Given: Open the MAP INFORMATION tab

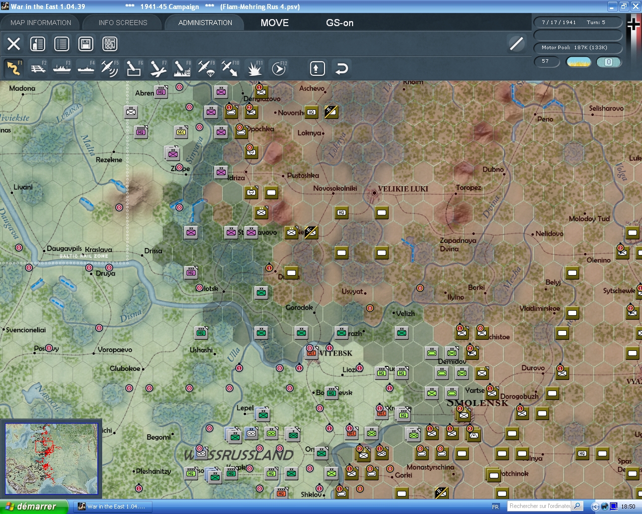Looking at the screenshot, I should click(41, 23).
